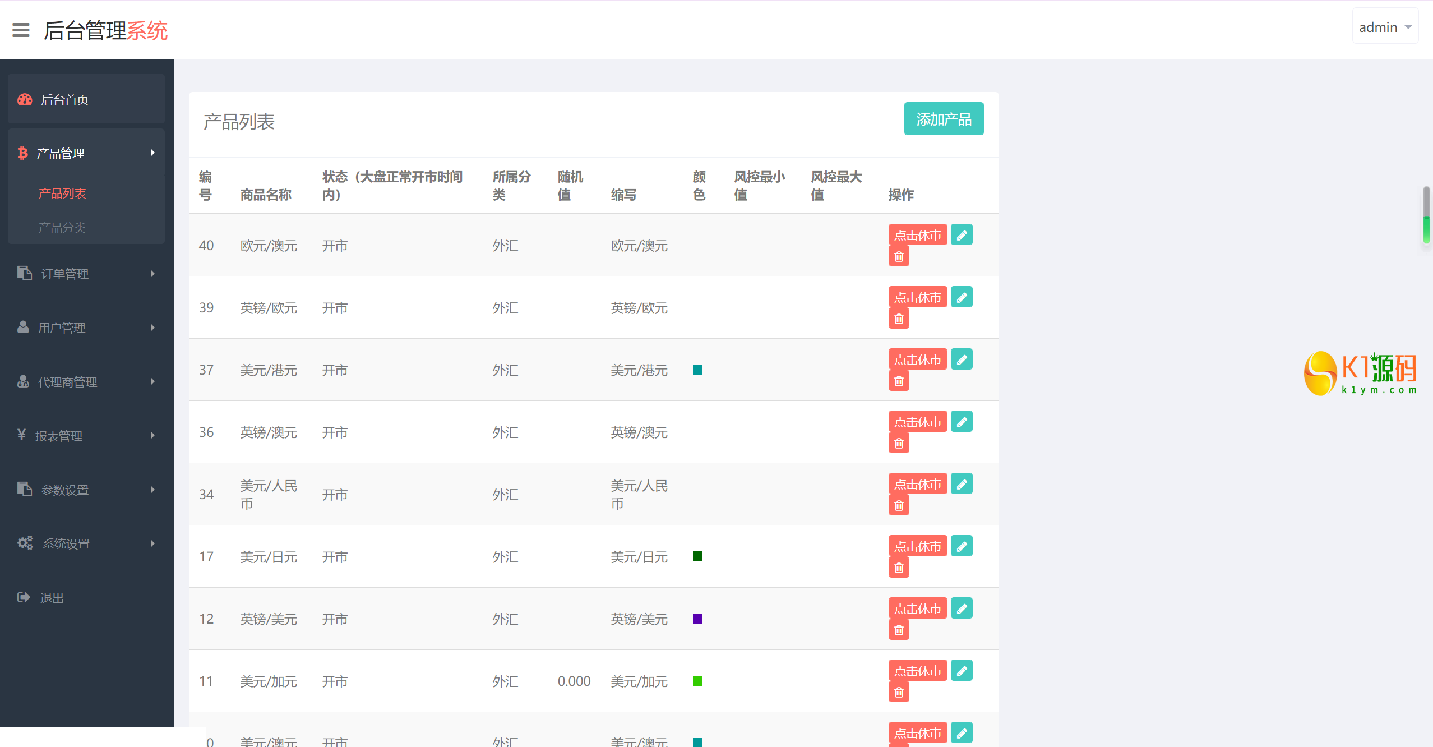Toggle 点击休市 for product 12
The width and height of the screenshot is (1433, 747).
coord(917,608)
